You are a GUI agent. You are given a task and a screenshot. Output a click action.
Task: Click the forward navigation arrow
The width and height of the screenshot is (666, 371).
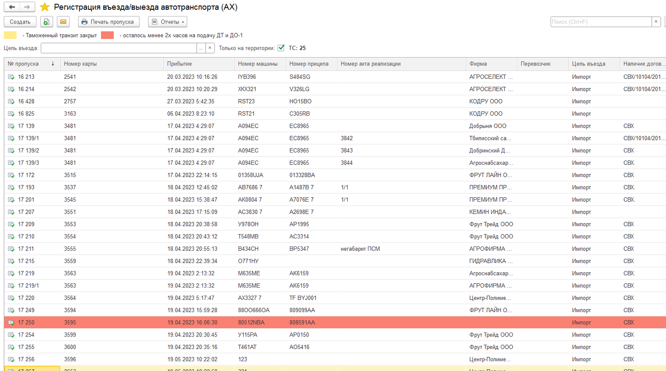point(27,7)
